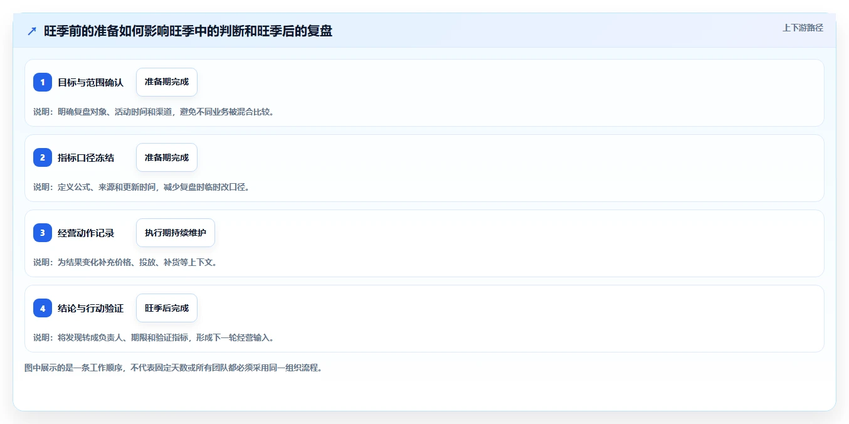Click the 旺季后完成 tag
849x424 pixels.
pos(167,308)
